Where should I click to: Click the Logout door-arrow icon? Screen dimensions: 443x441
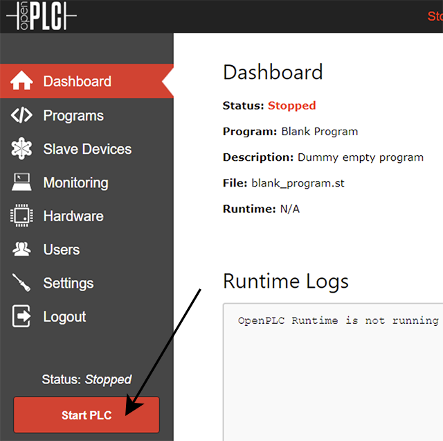click(x=21, y=317)
